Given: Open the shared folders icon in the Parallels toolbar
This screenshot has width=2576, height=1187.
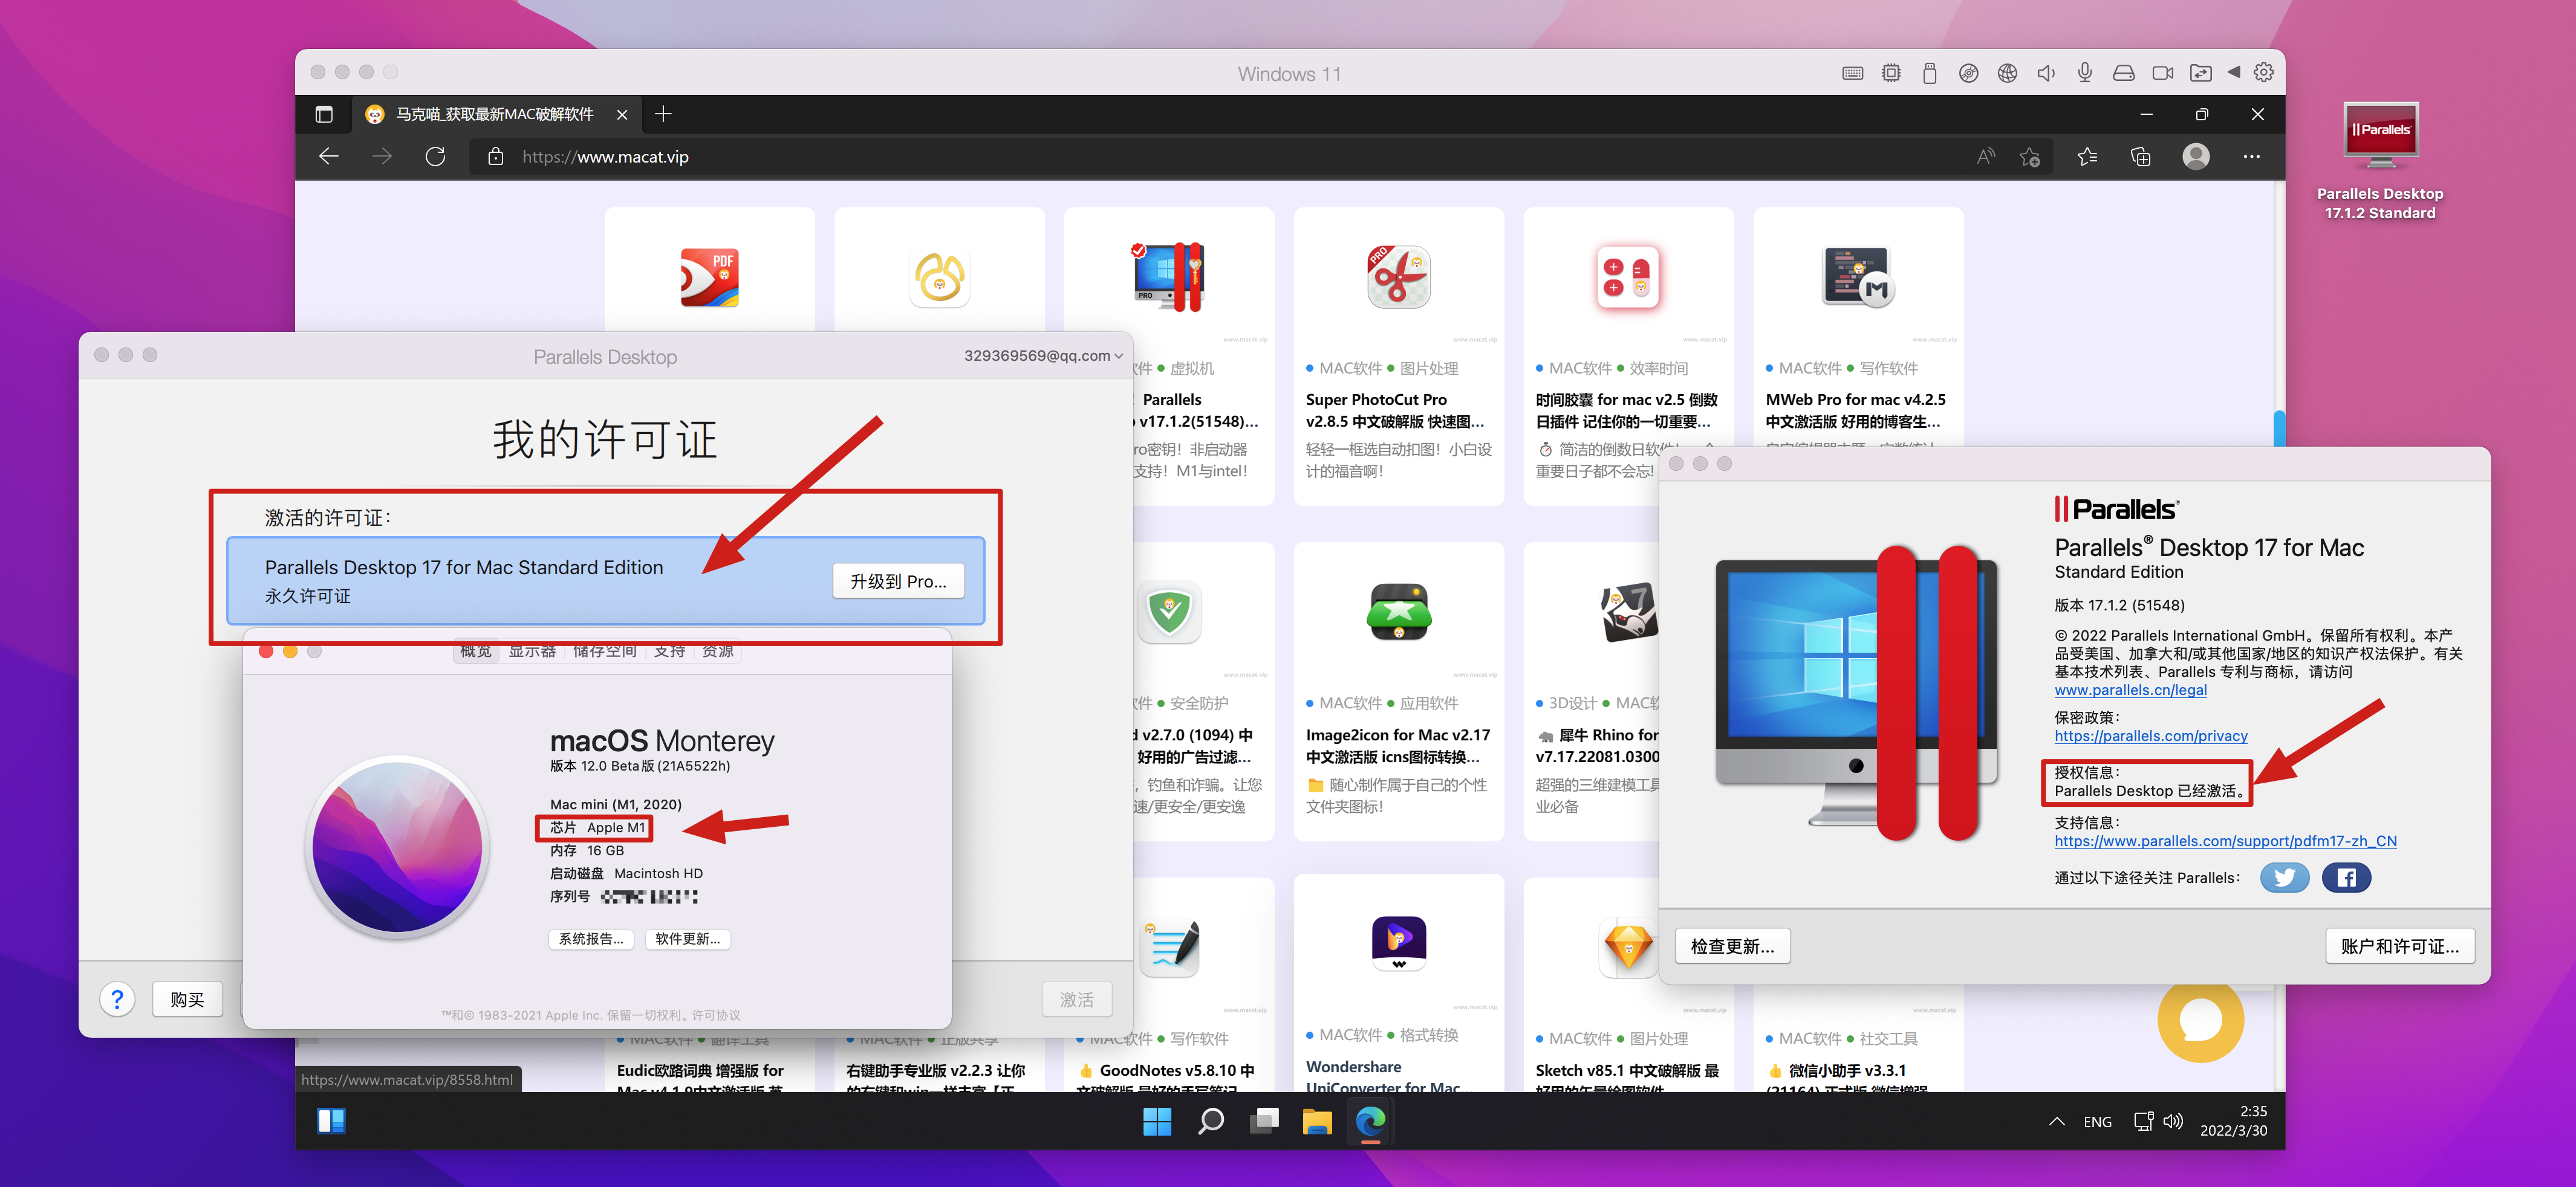Looking at the screenshot, I should 2201,73.
